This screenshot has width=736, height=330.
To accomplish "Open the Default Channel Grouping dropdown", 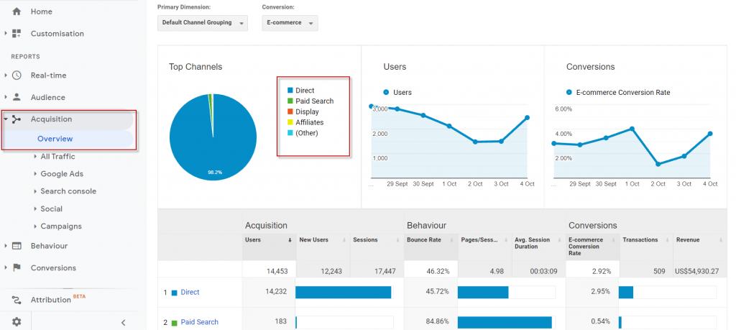I will pyautogui.click(x=202, y=23).
